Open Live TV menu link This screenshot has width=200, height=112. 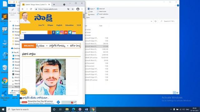tap(42, 25)
